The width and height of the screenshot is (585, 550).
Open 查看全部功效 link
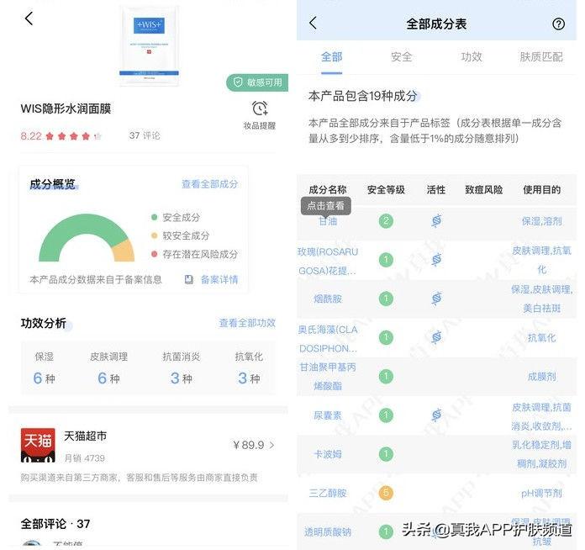click(247, 323)
